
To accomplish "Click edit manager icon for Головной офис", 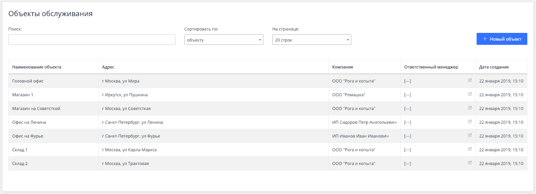I will pos(470,80).
